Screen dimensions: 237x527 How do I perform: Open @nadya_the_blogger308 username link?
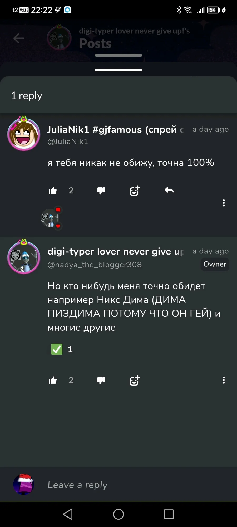pos(95,265)
